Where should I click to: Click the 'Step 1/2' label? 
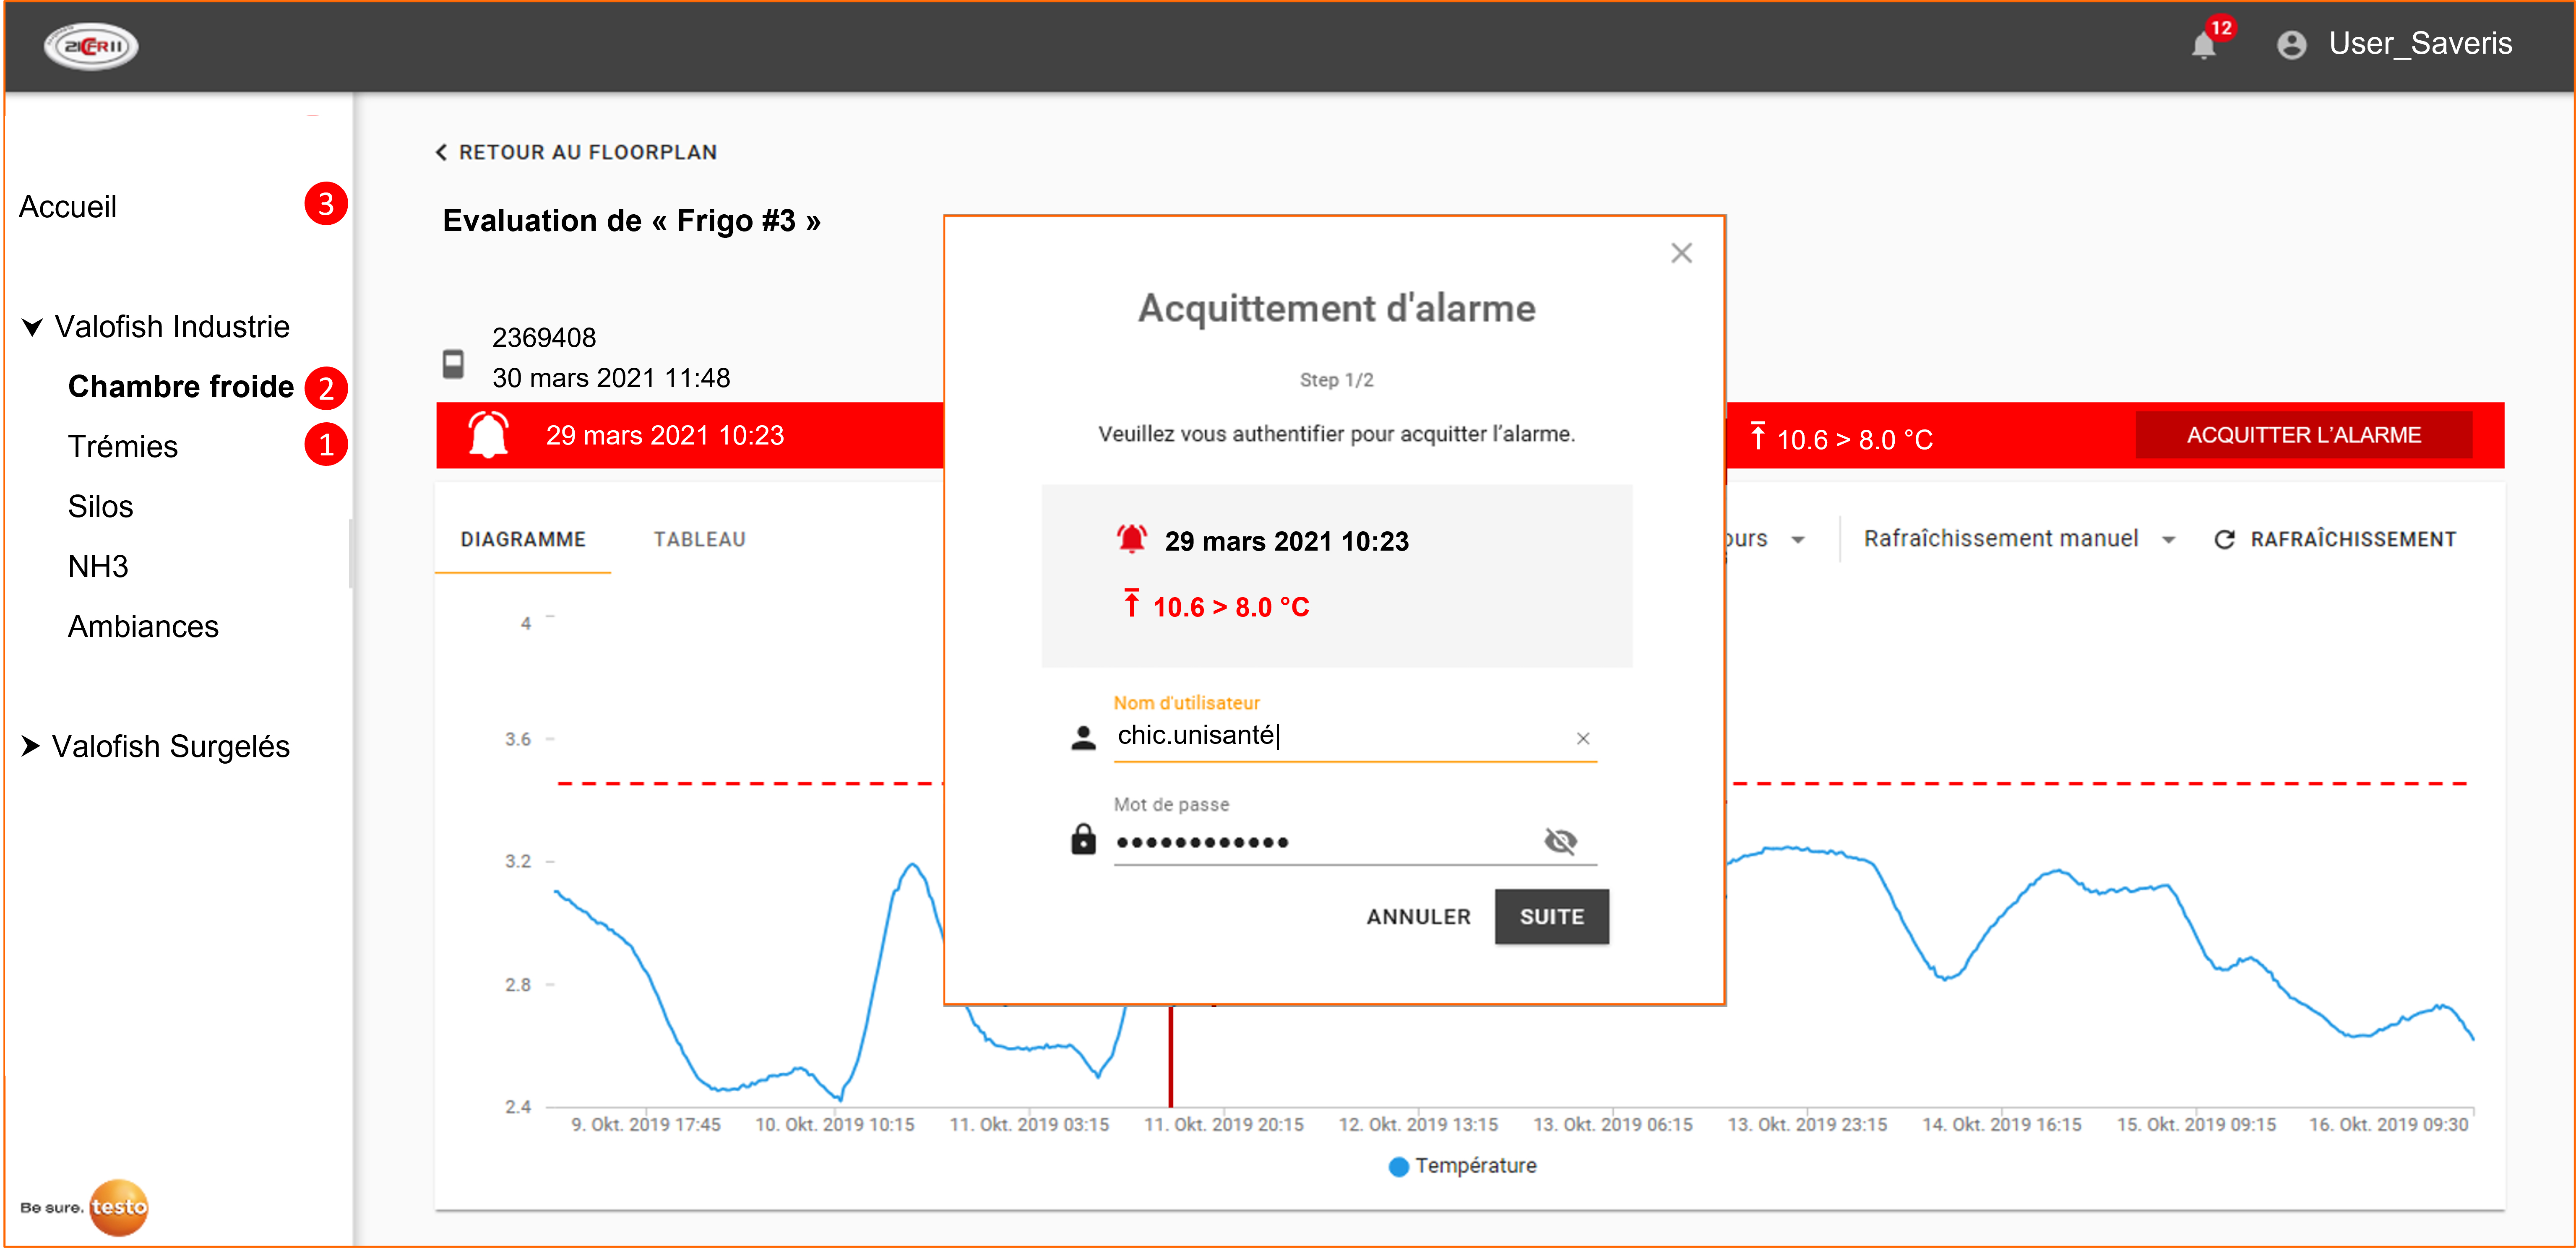[1336, 380]
